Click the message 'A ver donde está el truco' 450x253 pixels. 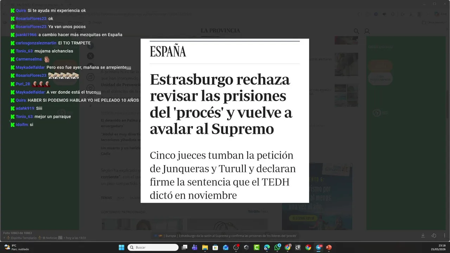pyautogui.click(x=74, y=92)
